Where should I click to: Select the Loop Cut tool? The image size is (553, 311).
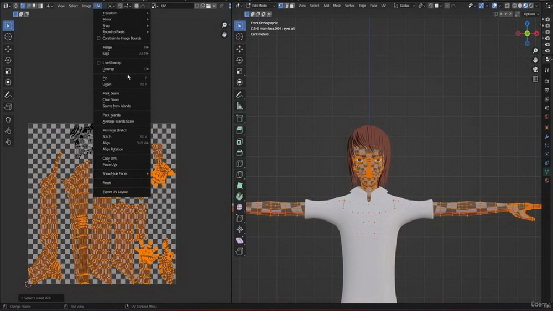coord(239,164)
